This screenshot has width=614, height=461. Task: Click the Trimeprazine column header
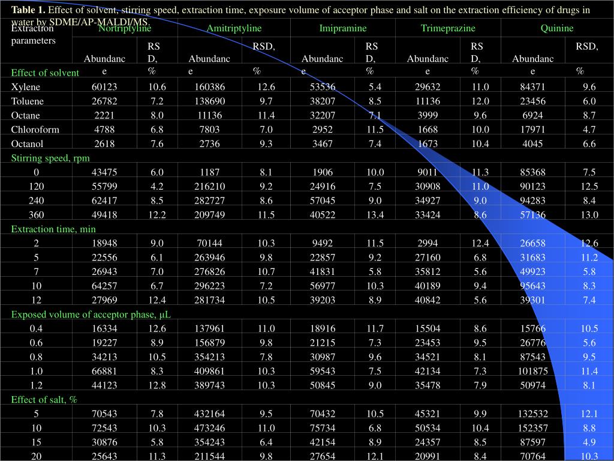tap(448, 28)
